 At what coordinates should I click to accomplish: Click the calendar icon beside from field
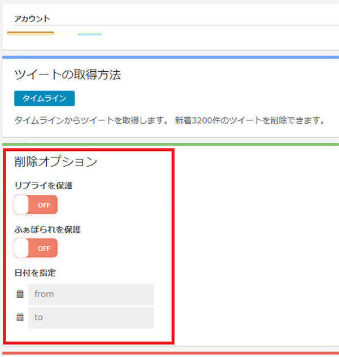pos(20,294)
